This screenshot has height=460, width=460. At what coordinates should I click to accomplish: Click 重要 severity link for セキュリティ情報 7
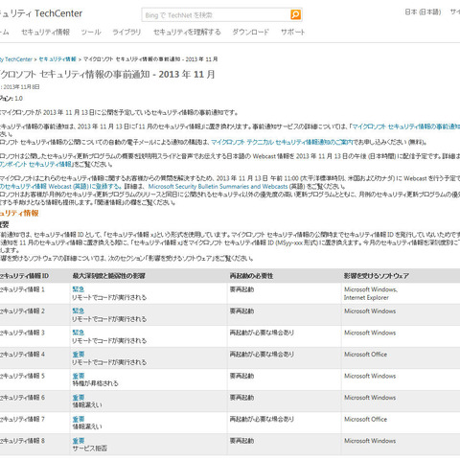pyautogui.click(x=79, y=419)
